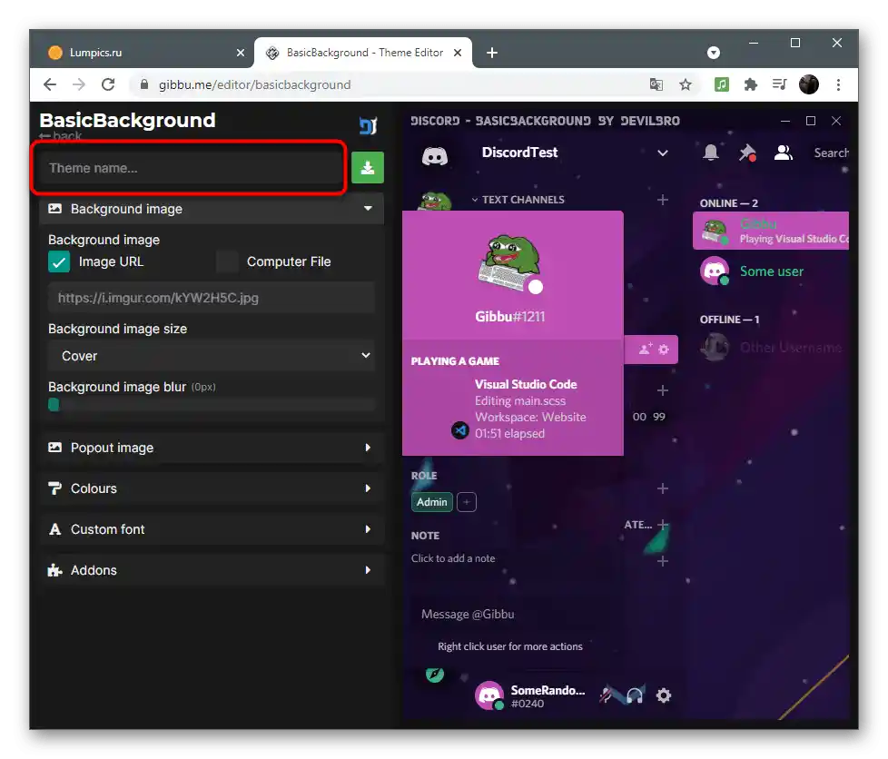888x759 pixels.
Task: Expand the Popout image section
Action: (x=212, y=448)
